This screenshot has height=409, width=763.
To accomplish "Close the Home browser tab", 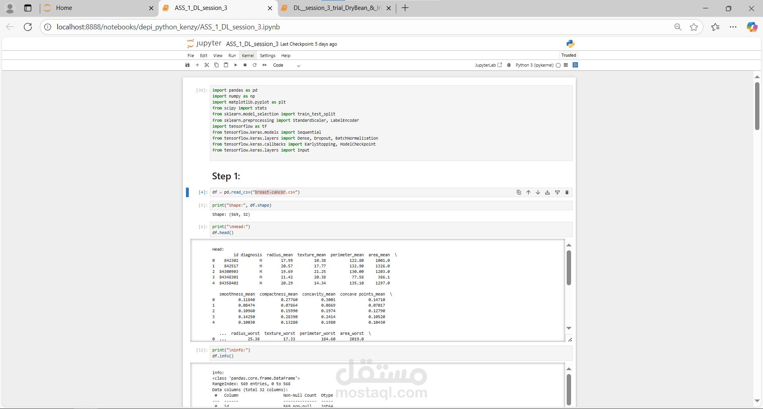I will (151, 8).
